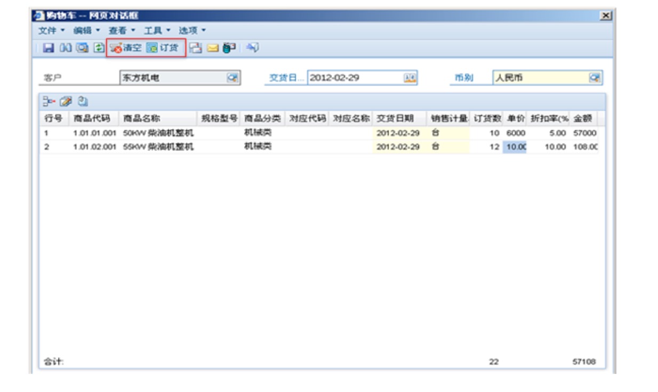Click the 交货日期 cell in row 1
This screenshot has width=658, height=392.
click(398, 133)
